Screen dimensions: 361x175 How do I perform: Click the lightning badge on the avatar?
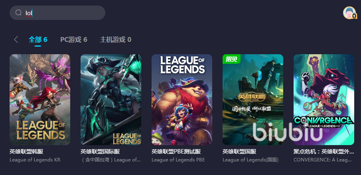(x=354, y=17)
